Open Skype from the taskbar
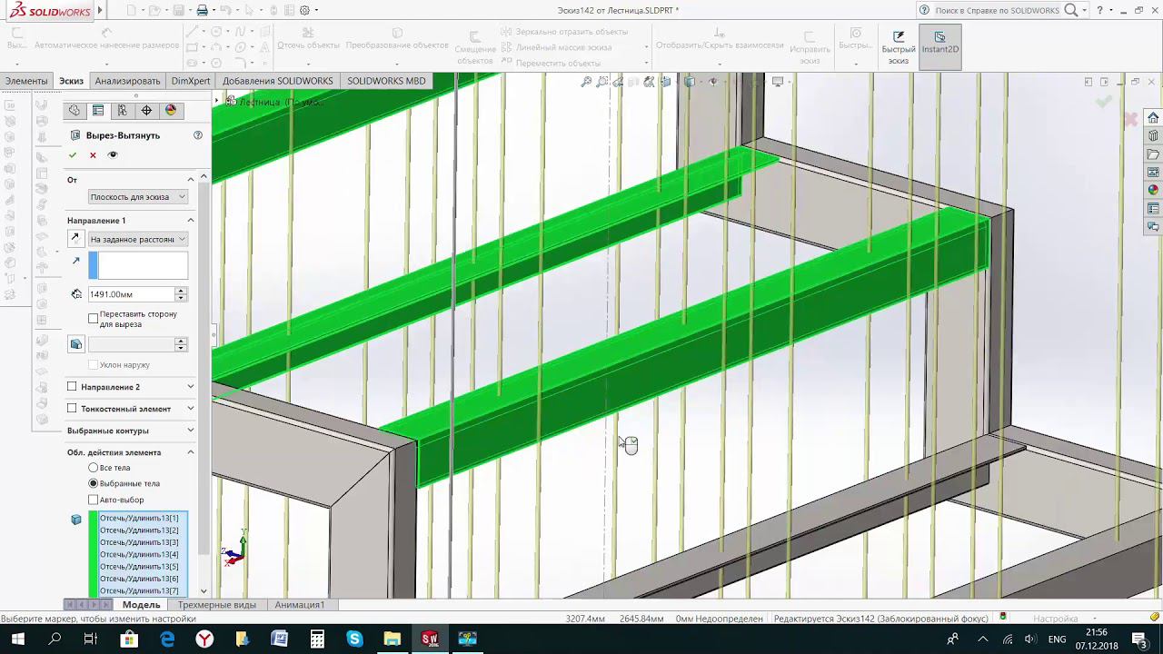 tap(354, 639)
